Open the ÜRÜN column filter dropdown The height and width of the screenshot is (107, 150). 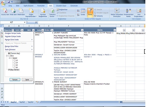point(115,30)
